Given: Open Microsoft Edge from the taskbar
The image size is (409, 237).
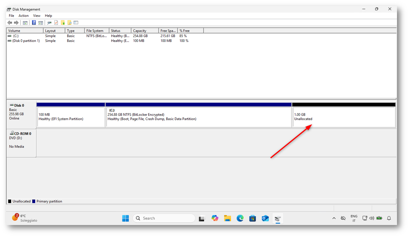Looking at the screenshot, I should pyautogui.click(x=240, y=218).
